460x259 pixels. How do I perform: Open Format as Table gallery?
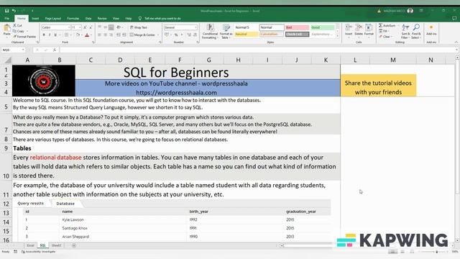click(226, 32)
